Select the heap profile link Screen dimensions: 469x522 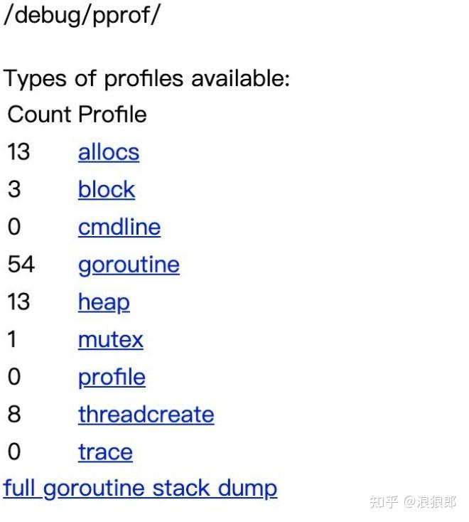coord(104,302)
